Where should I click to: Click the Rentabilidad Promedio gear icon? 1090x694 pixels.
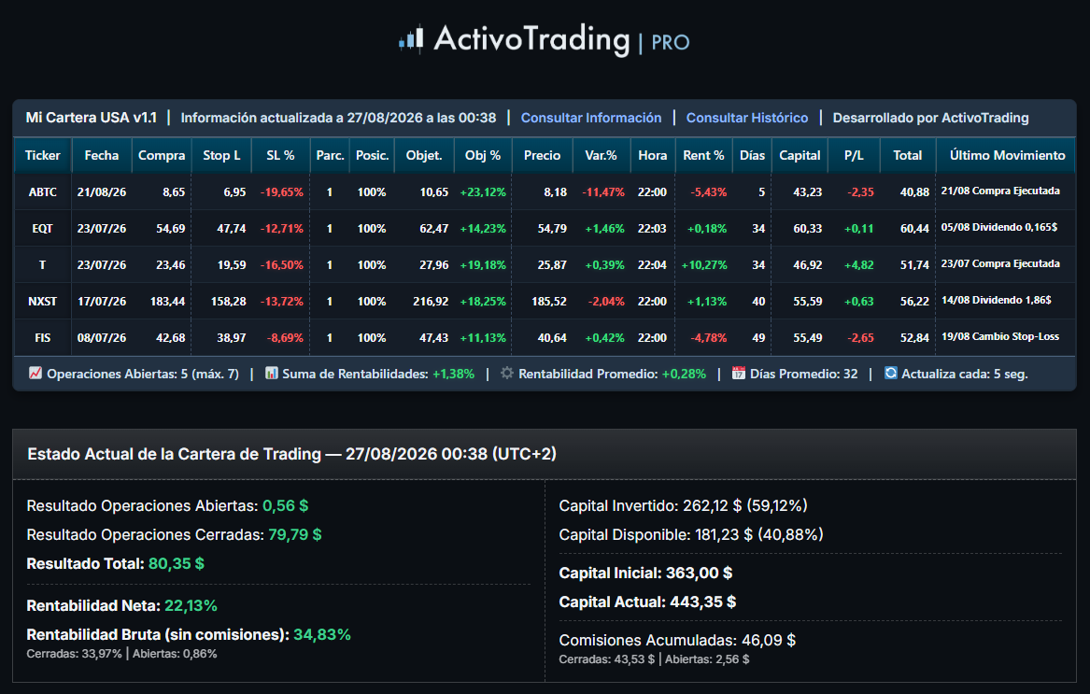(507, 374)
